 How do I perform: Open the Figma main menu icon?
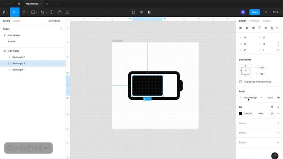click(4, 12)
